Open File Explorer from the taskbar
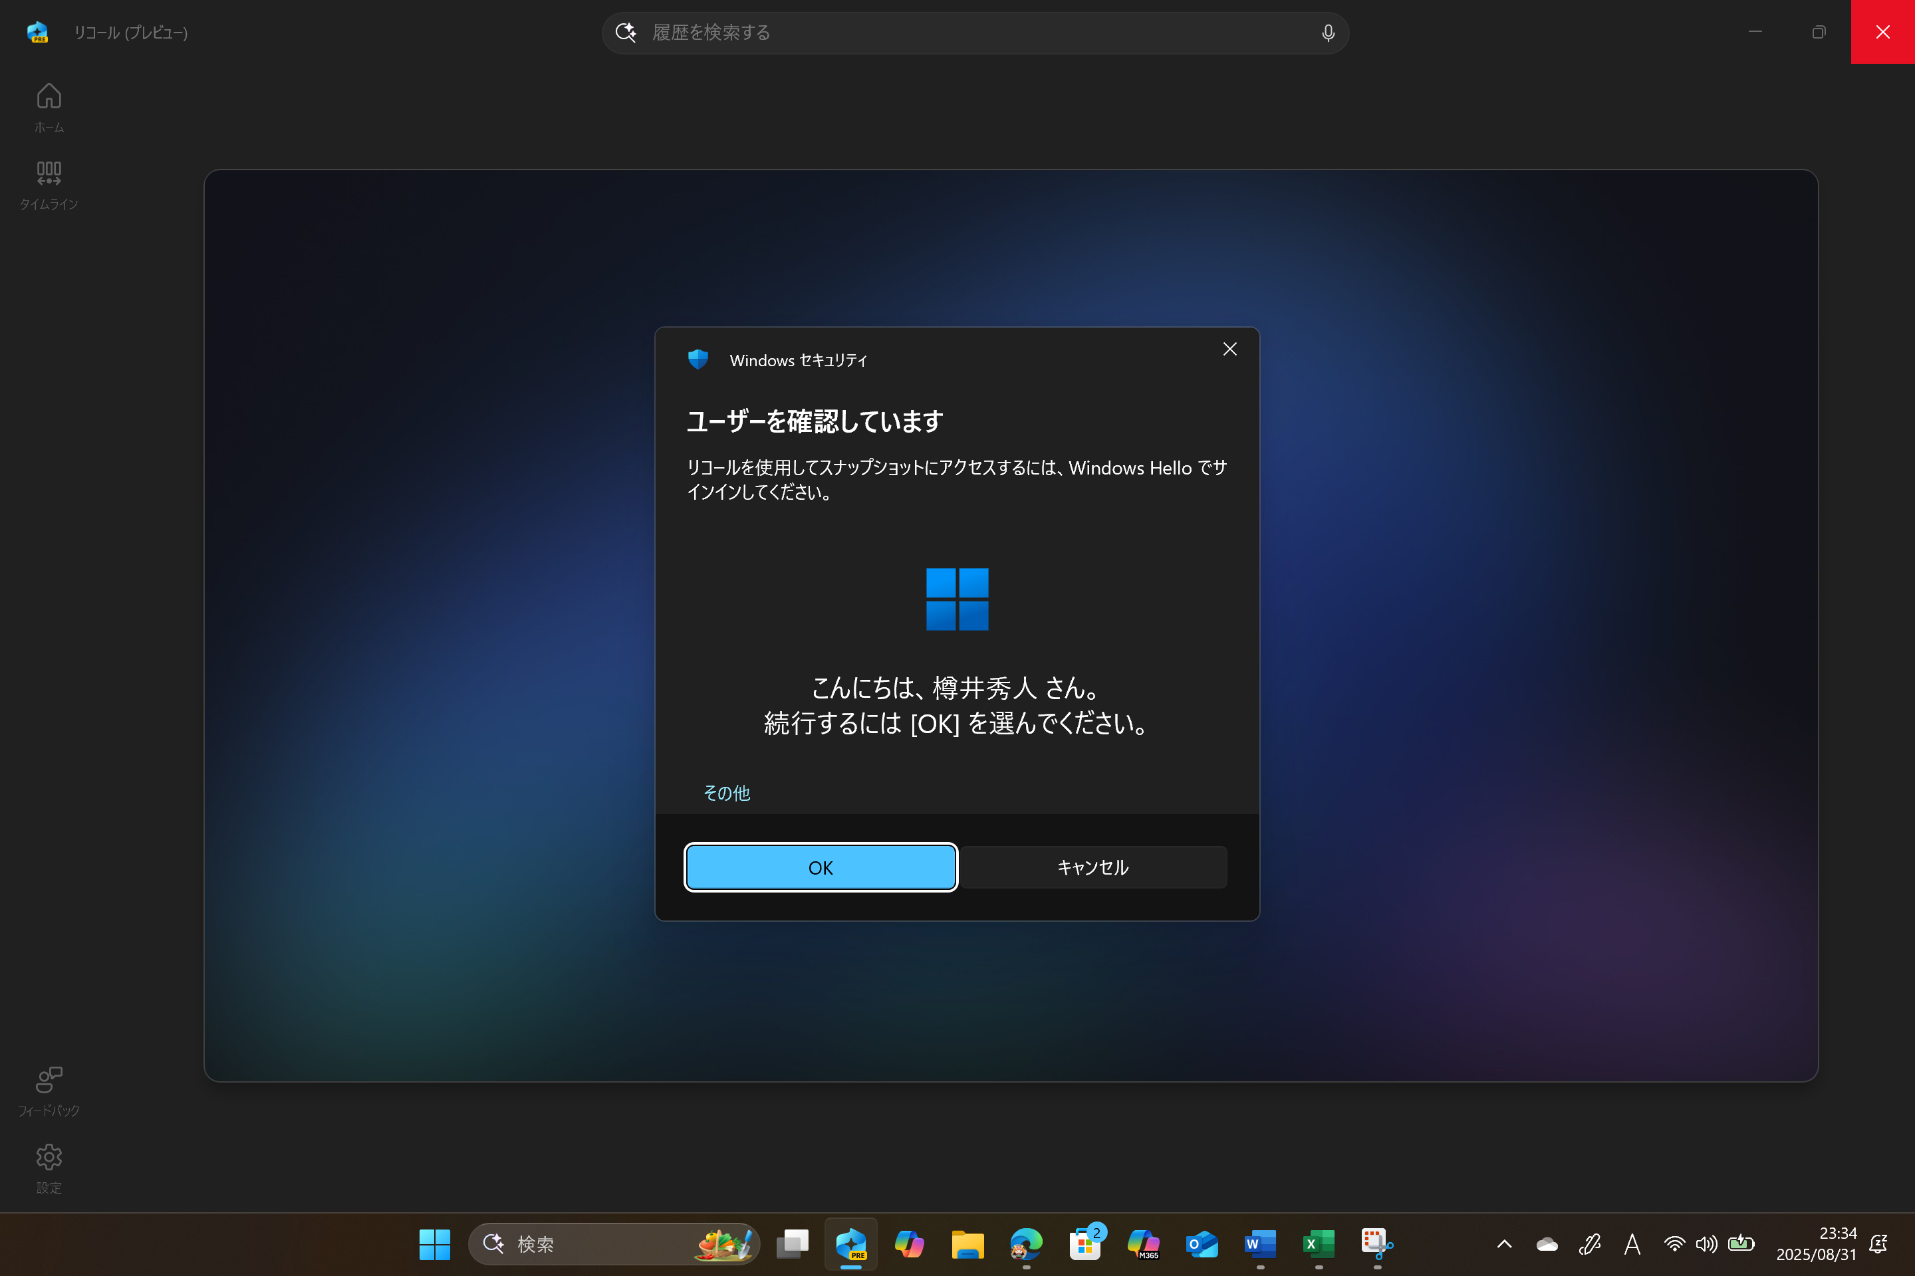1915x1276 pixels. click(x=967, y=1245)
